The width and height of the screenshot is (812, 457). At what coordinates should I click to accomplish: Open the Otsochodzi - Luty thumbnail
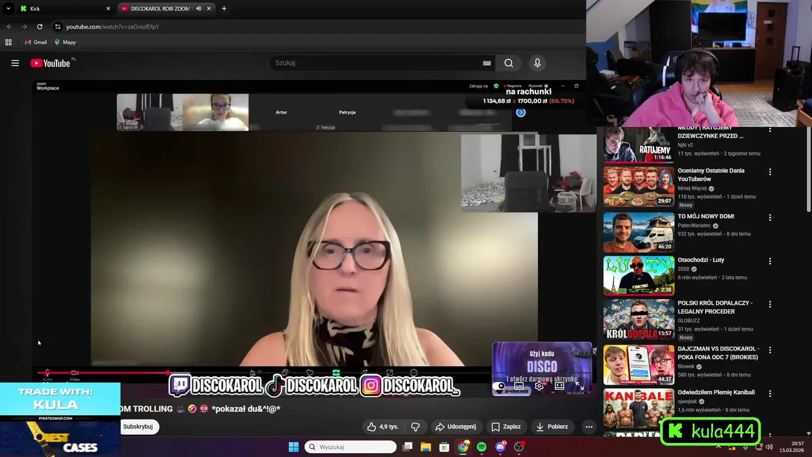(x=638, y=275)
